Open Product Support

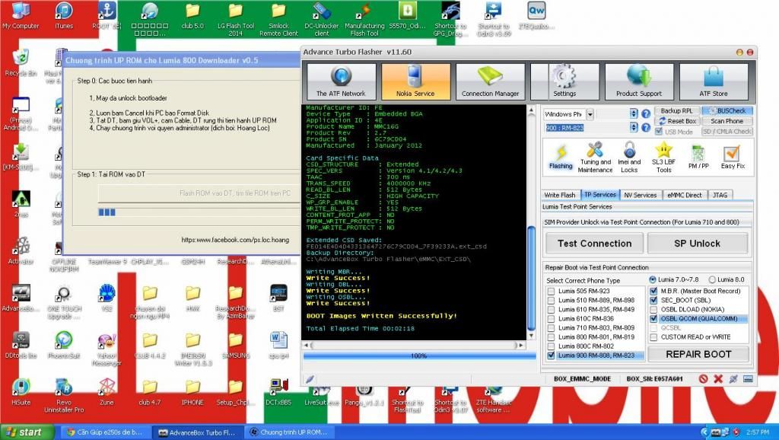click(639, 81)
